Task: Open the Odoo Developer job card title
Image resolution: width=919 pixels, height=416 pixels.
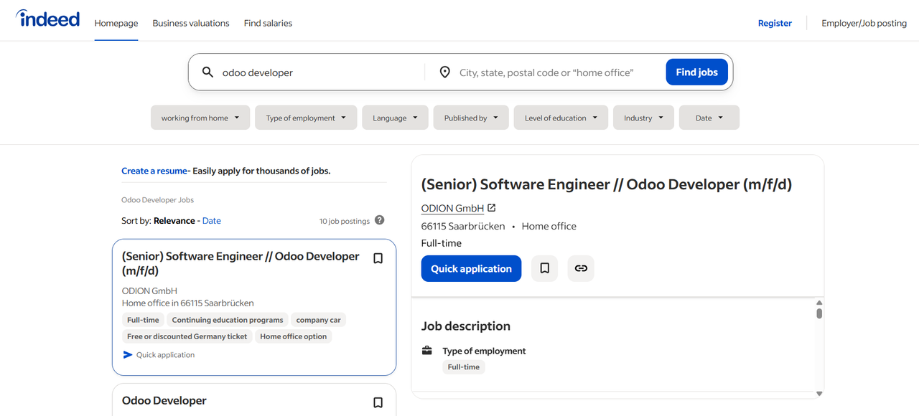Action: 164,400
